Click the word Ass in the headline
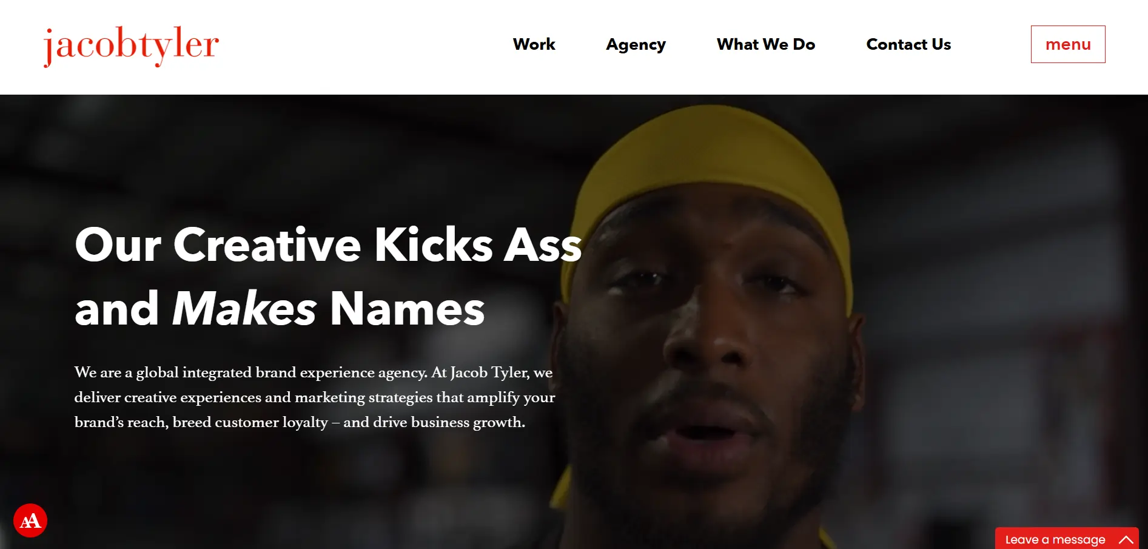1148x549 pixels. (543, 244)
